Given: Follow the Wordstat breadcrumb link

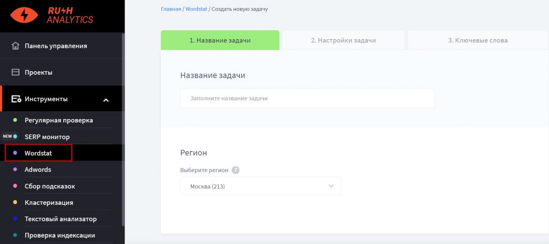Looking at the screenshot, I should coord(196,9).
